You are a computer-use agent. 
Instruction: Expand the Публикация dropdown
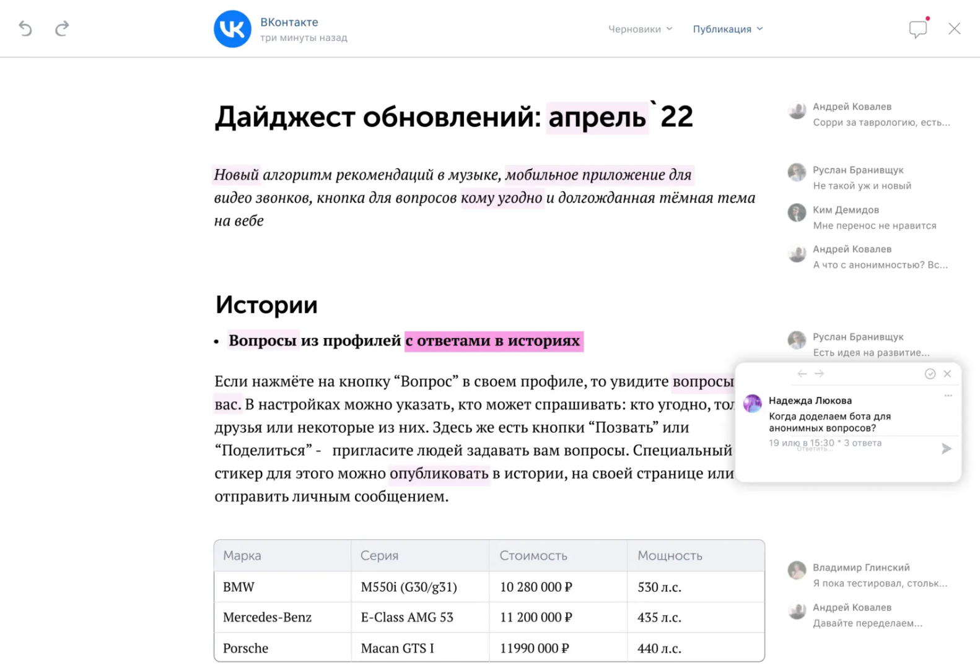point(728,29)
